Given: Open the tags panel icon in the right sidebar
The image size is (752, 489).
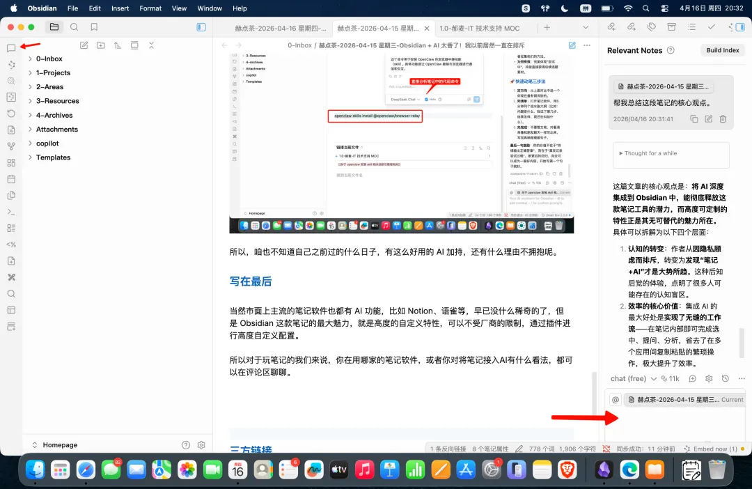Looking at the screenshot, I should [x=651, y=27].
